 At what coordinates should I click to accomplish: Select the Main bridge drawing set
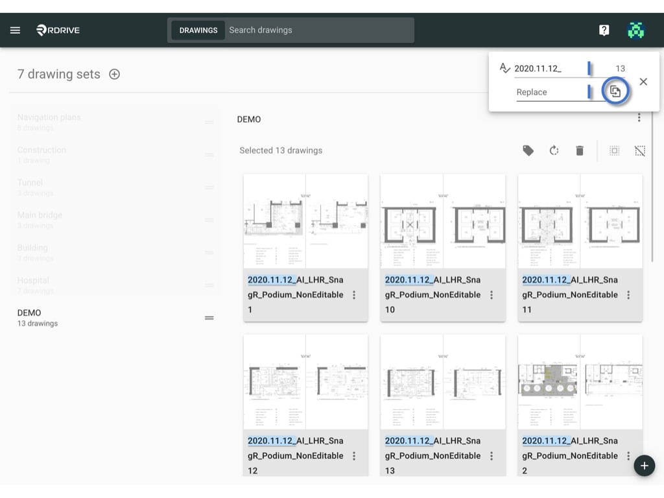click(x=115, y=220)
